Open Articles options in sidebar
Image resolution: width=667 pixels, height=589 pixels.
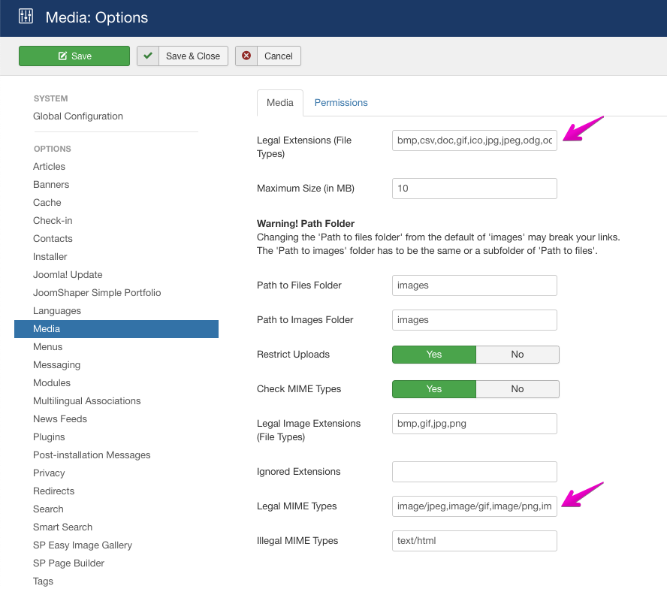pos(49,167)
